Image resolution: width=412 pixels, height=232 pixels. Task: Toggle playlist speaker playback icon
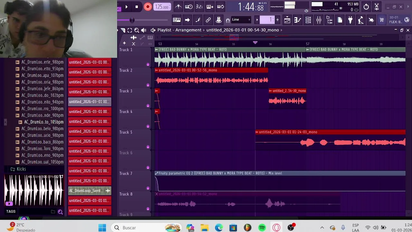144,30
